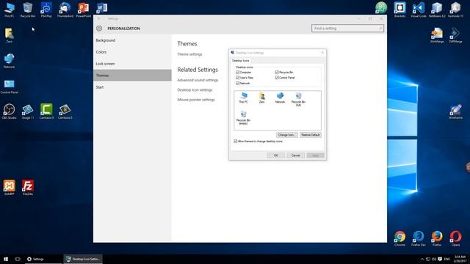The height and width of the screenshot is (264, 470).
Task: Click the Personalization gear icon
Action: coord(99,29)
